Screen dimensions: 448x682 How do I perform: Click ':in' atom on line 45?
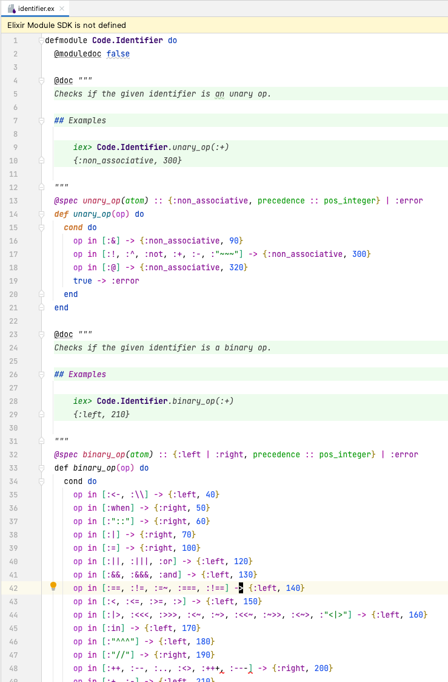coord(113,629)
